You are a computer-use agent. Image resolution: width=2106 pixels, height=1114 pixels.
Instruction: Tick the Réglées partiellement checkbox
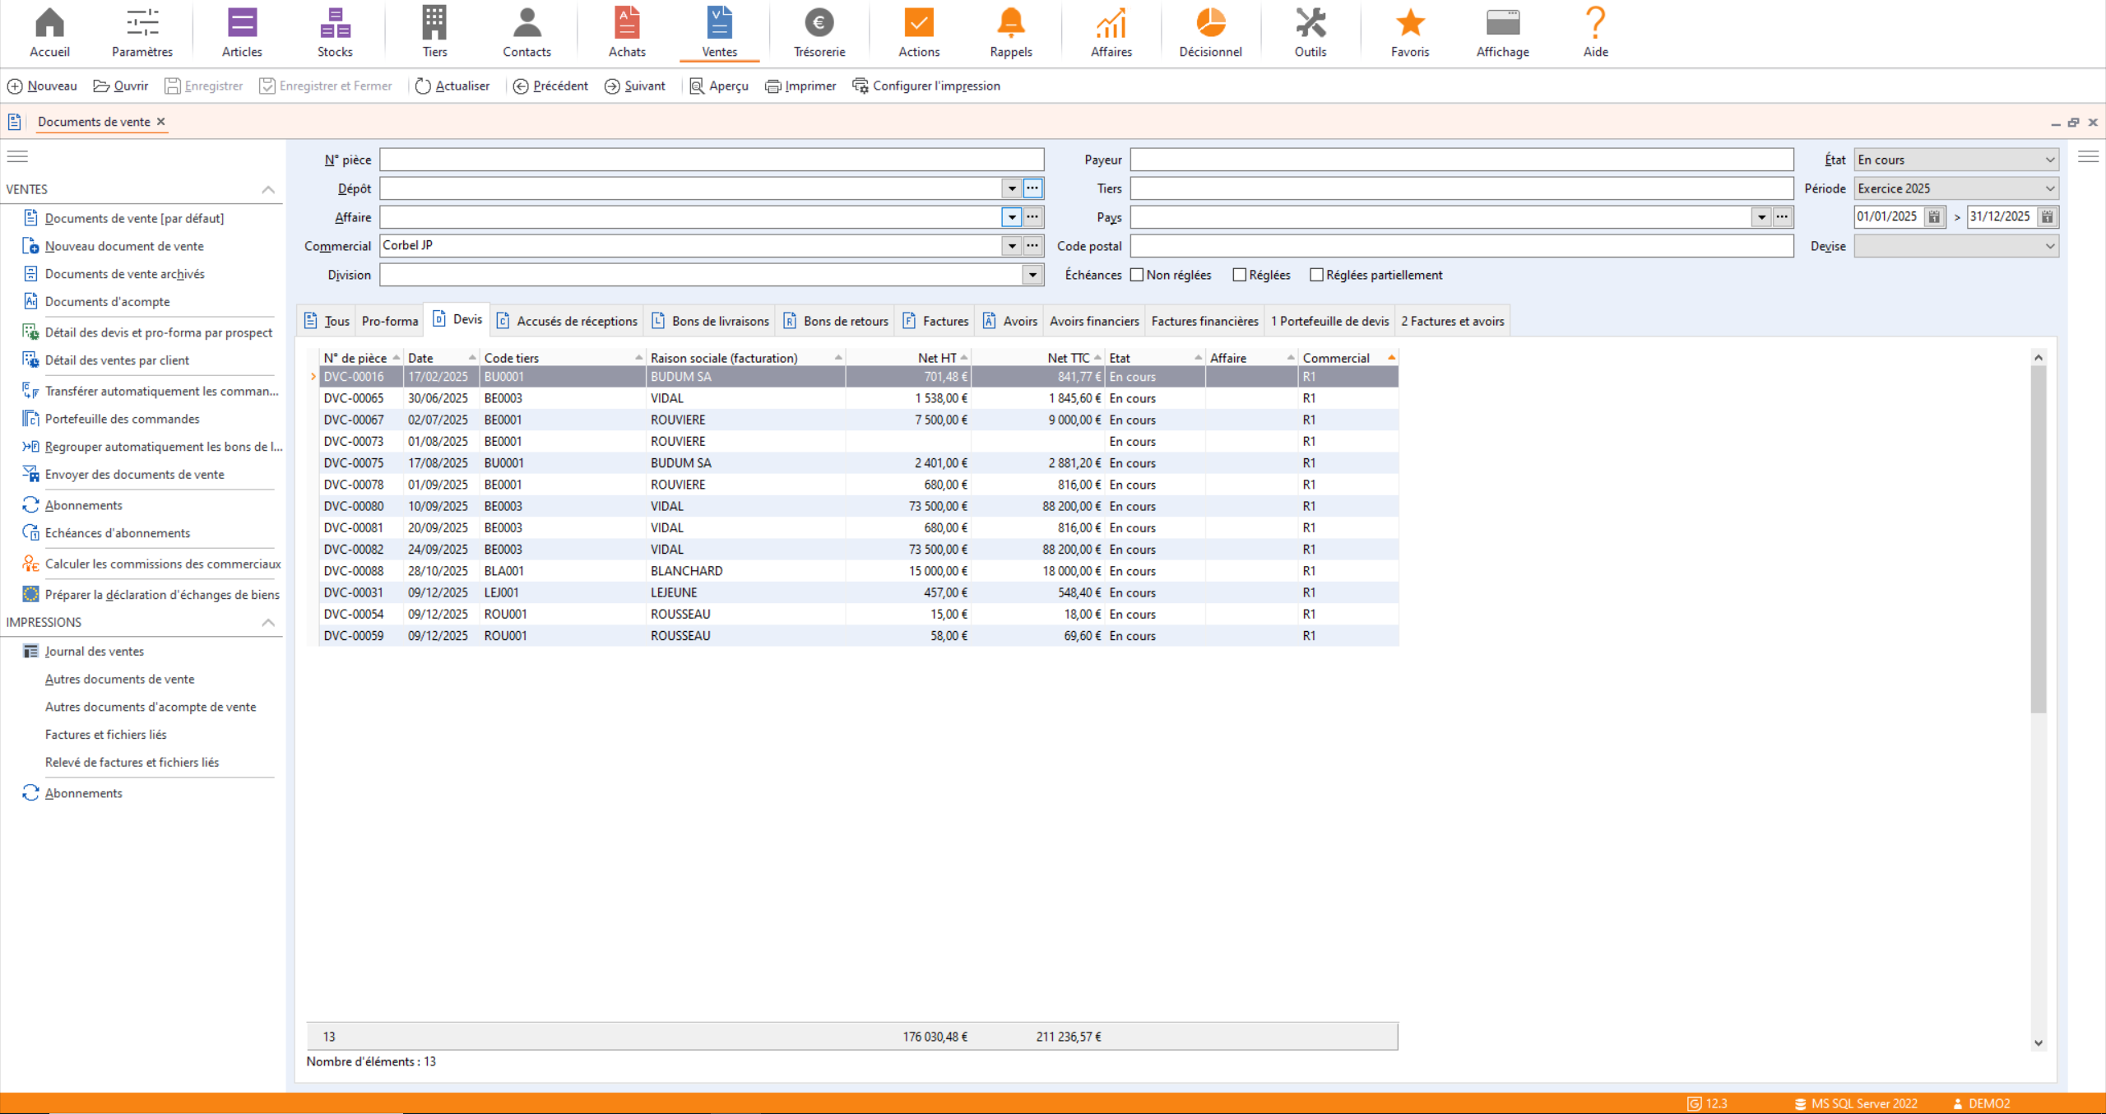(x=1316, y=275)
